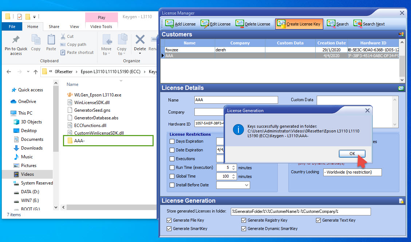The width and height of the screenshot is (411, 242).
Task: Toggle the Days Expiration checkbox
Action: 172,142
